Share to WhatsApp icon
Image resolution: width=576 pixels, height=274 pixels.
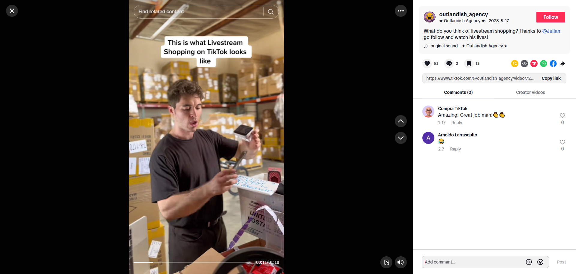point(544,64)
